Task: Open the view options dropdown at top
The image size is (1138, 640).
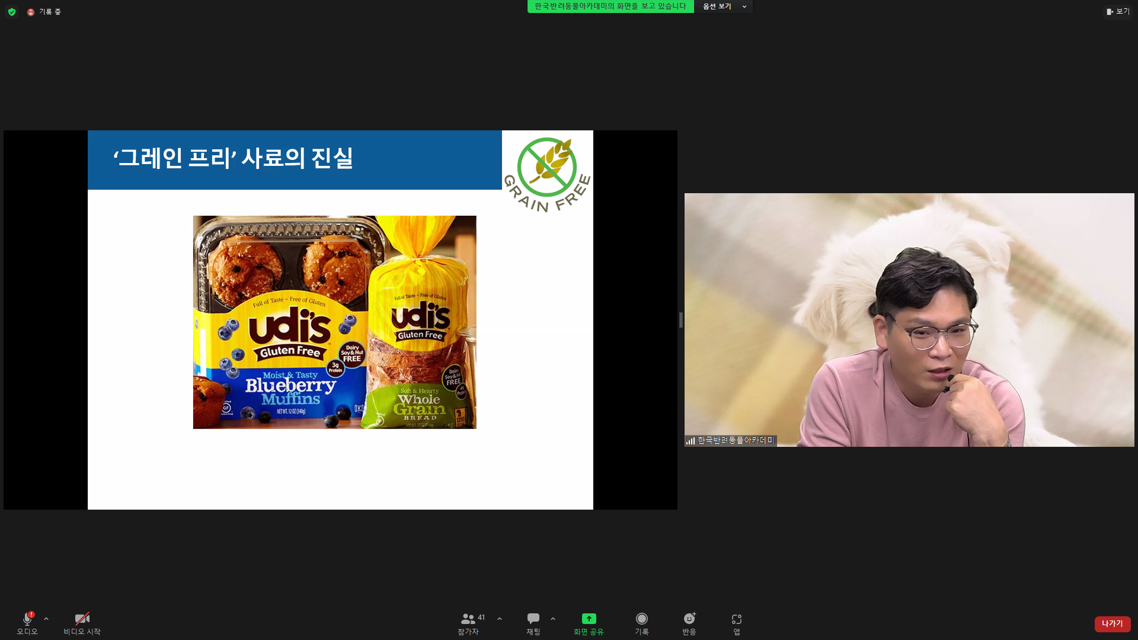Action: click(x=724, y=7)
